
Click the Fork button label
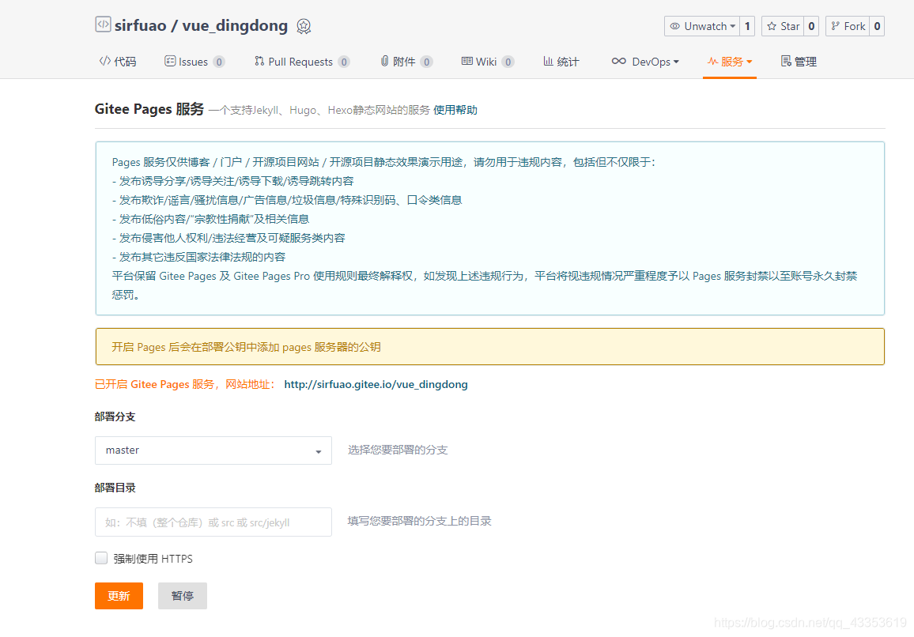pos(855,26)
